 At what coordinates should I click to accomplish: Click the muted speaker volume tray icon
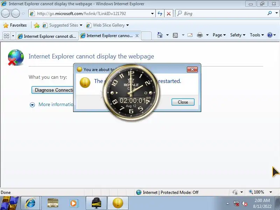(245, 204)
